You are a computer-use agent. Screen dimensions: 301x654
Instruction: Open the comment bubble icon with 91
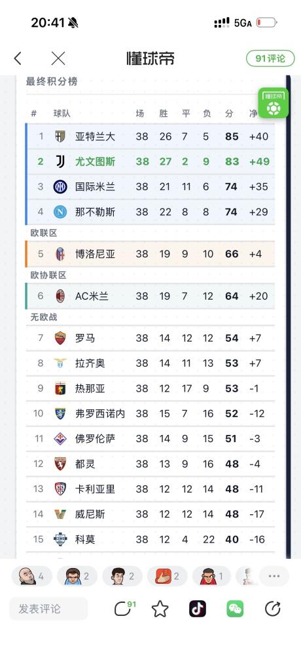(124, 609)
